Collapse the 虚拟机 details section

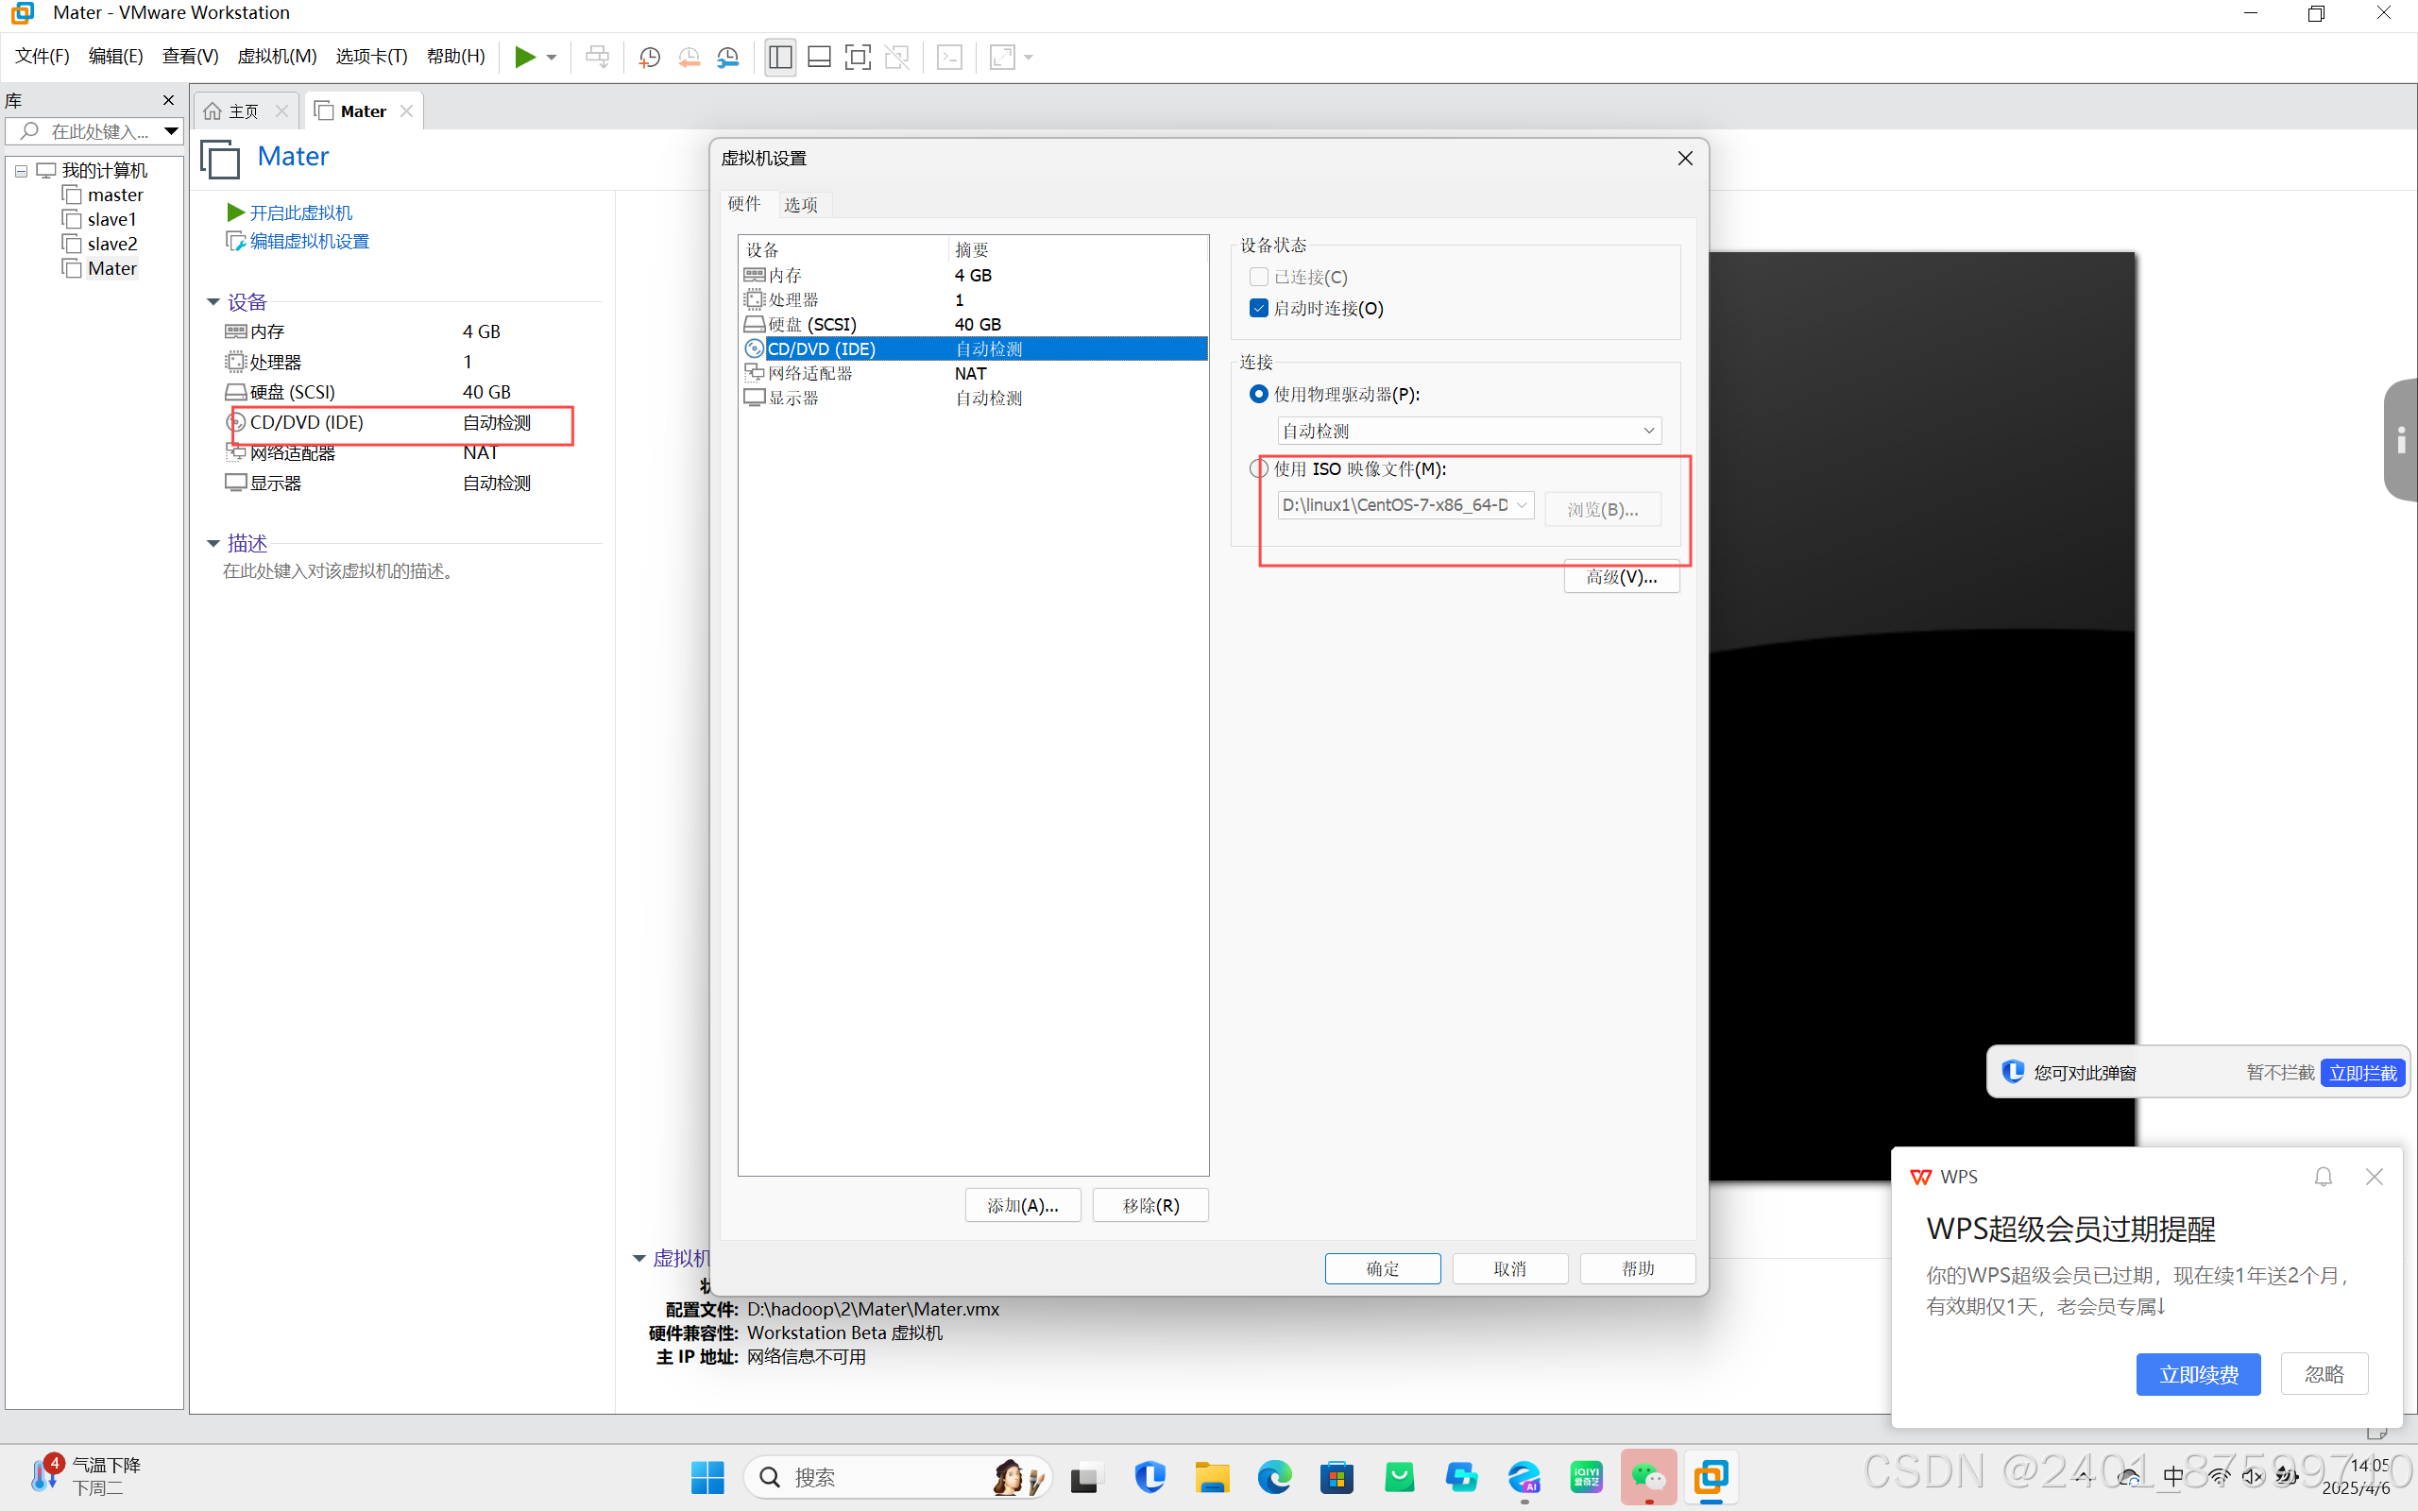(x=639, y=1258)
